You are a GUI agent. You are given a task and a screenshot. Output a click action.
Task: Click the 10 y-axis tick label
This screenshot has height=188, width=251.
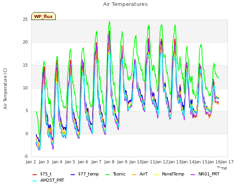(x=25, y=88)
